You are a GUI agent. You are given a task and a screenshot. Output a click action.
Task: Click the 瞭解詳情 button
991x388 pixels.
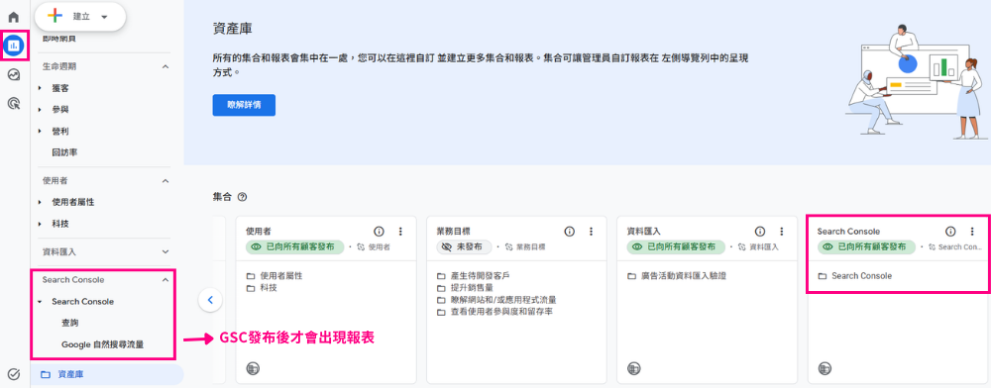pos(244,105)
